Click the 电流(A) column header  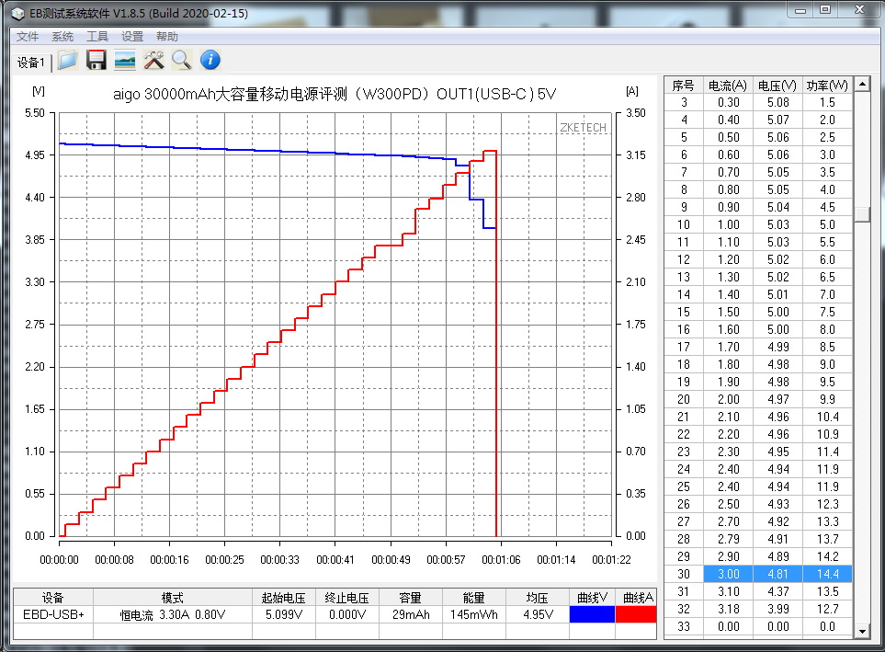pos(728,86)
